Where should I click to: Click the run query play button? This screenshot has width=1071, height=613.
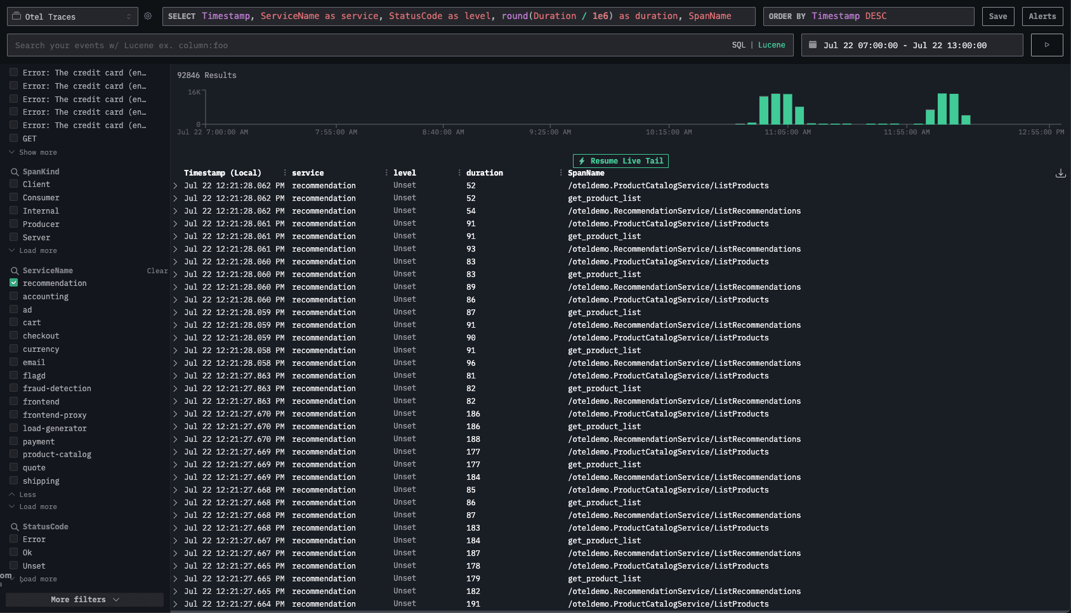pos(1047,45)
